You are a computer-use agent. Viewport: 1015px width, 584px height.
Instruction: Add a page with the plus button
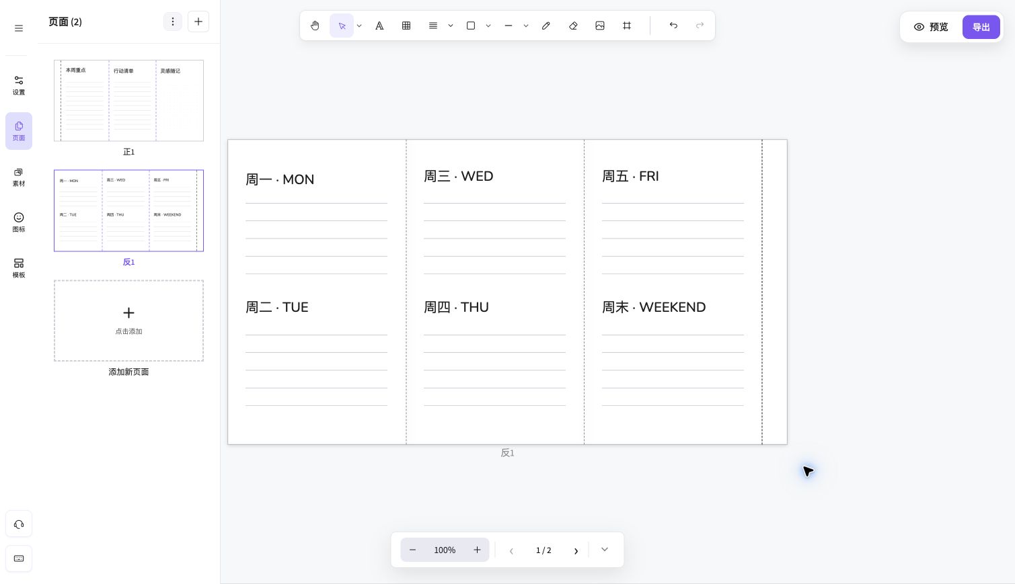tap(198, 22)
